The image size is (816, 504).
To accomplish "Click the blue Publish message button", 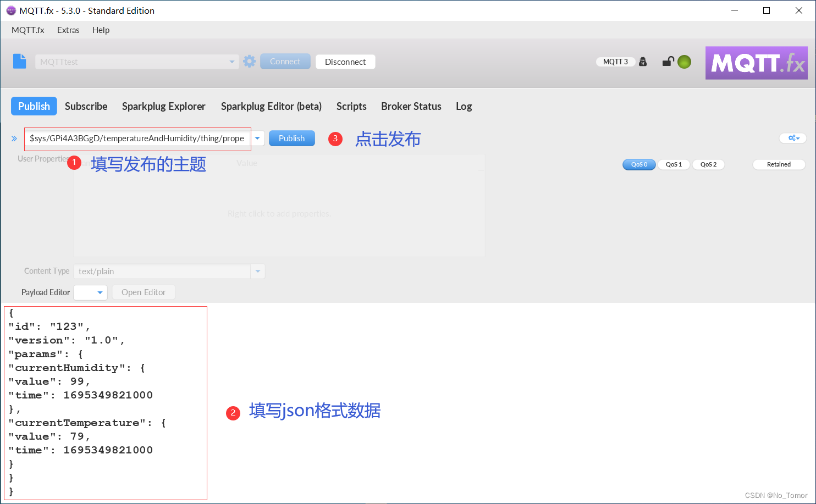I will [x=292, y=139].
